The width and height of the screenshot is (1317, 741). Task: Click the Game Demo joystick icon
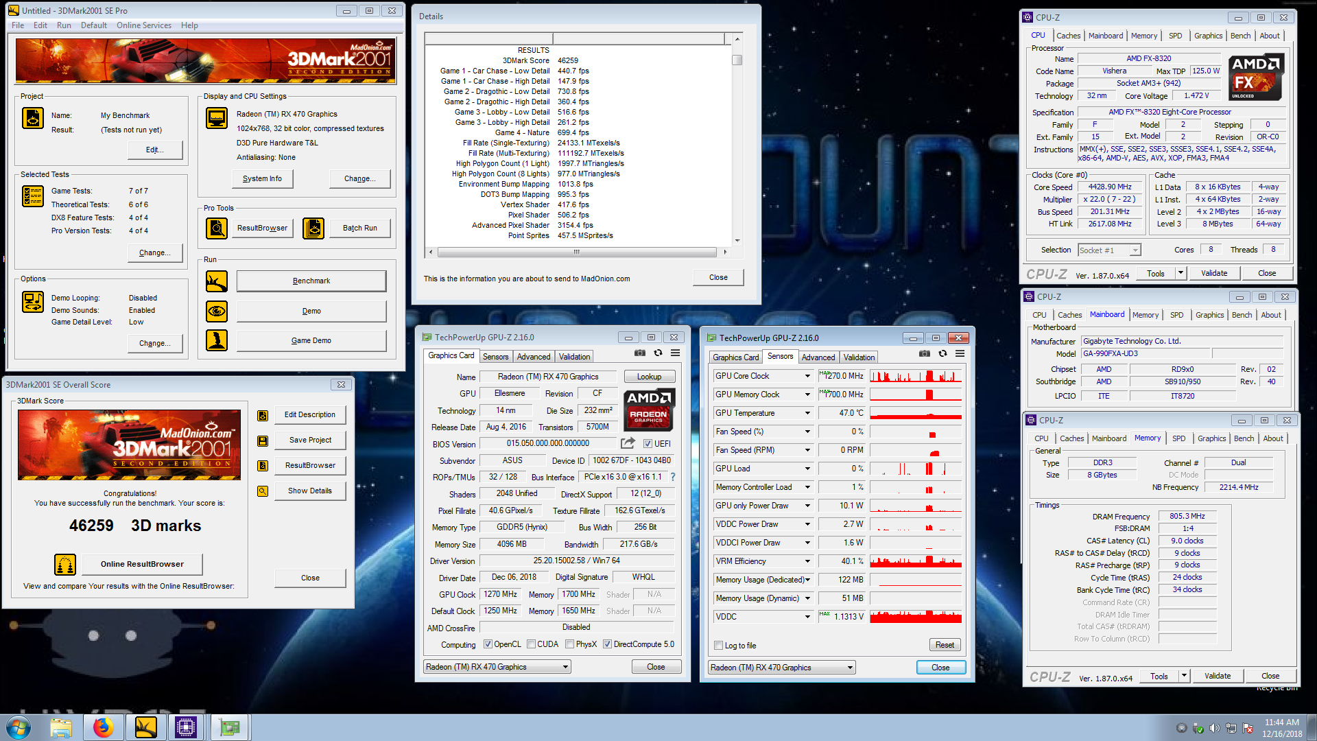217,340
